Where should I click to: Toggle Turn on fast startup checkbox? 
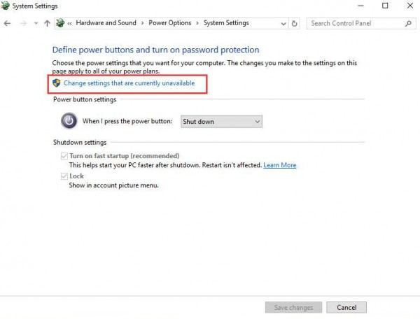[64, 156]
